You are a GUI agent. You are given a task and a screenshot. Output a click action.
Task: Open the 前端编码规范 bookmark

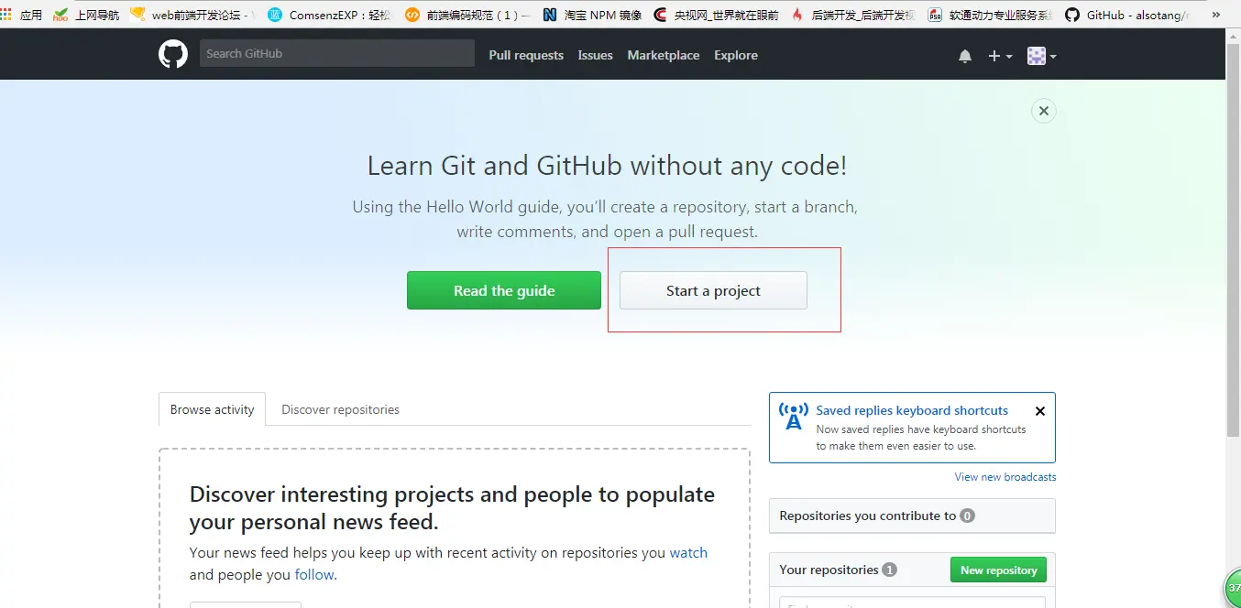(467, 15)
